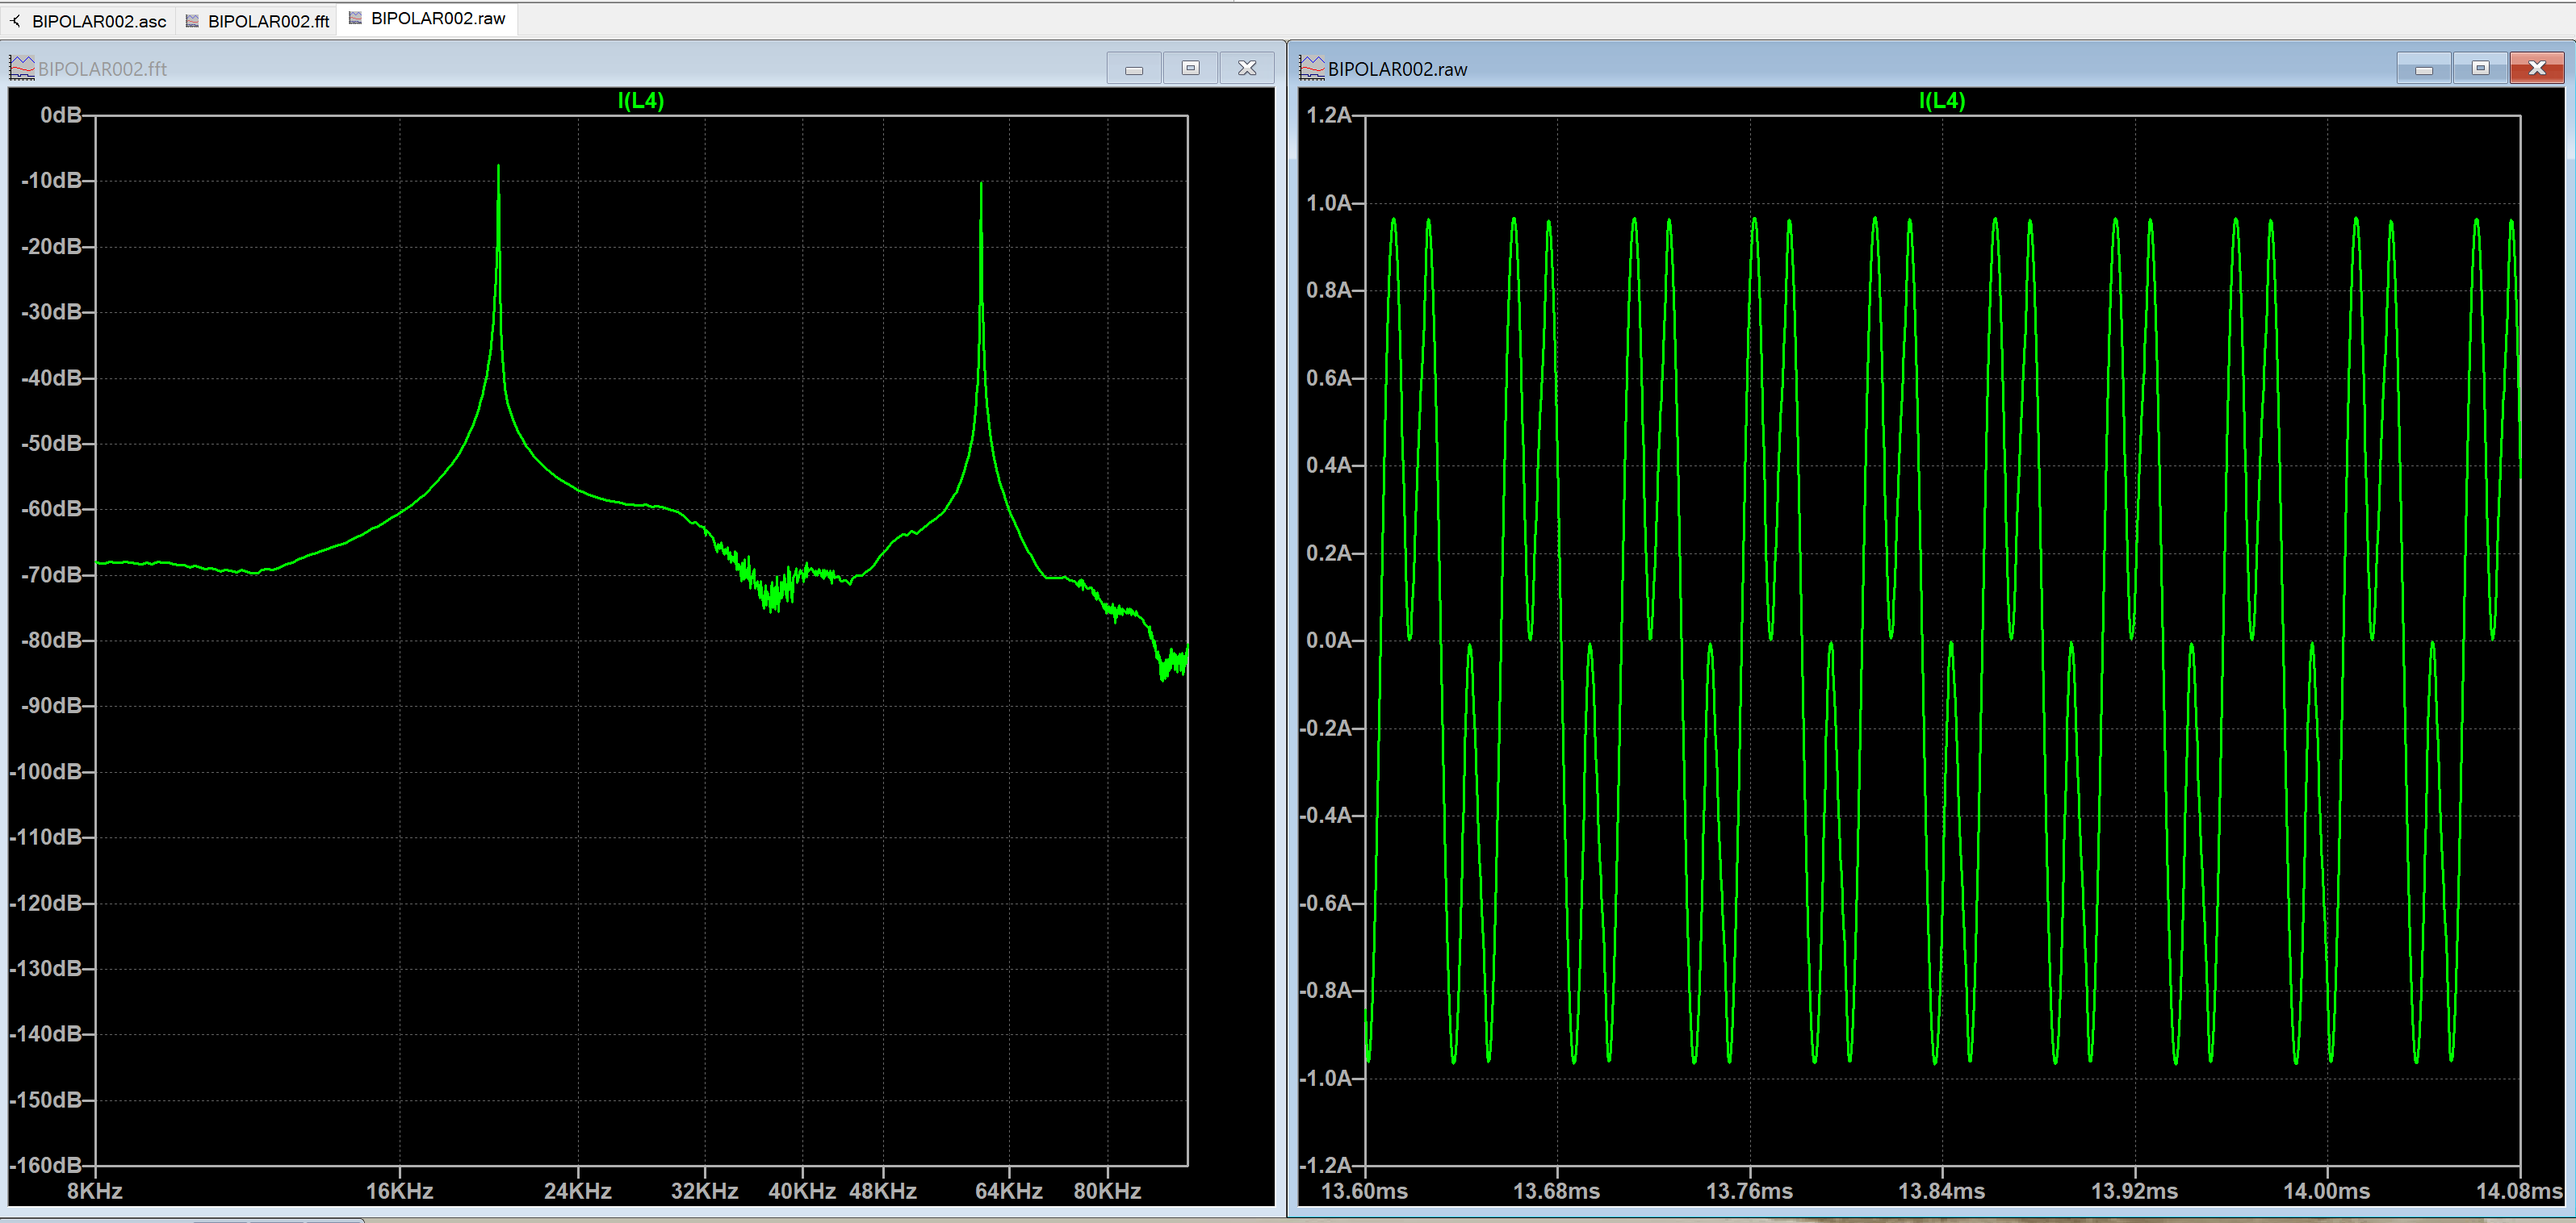Image resolution: width=2576 pixels, height=1223 pixels.
Task: Click the 13.68ms time axis label
Action: pyautogui.click(x=1557, y=1191)
